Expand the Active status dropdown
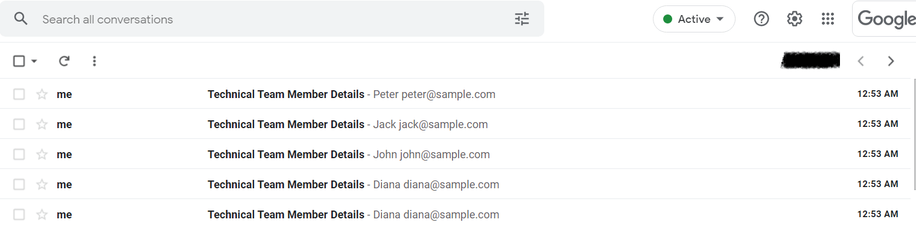The image size is (916, 237). click(694, 19)
